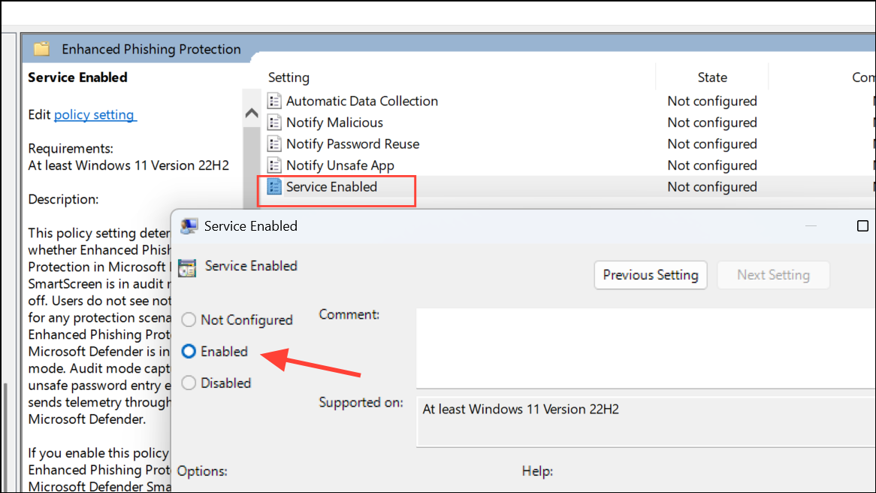Select the Enabled radio button
Screen dimensions: 876x493
(189, 351)
